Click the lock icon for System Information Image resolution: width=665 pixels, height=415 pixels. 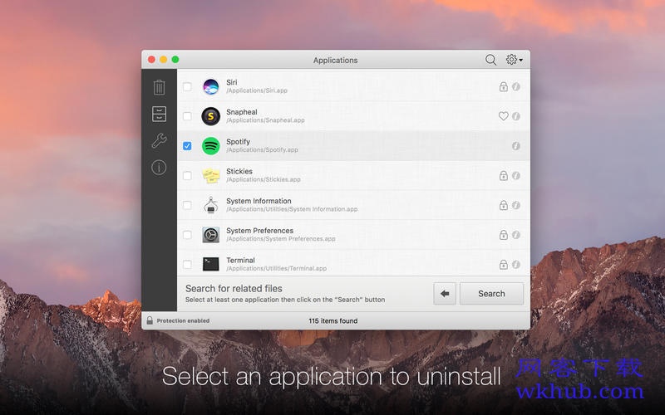pyautogui.click(x=504, y=205)
